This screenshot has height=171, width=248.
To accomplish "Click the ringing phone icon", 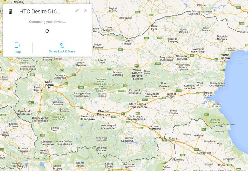I will 17,45.
